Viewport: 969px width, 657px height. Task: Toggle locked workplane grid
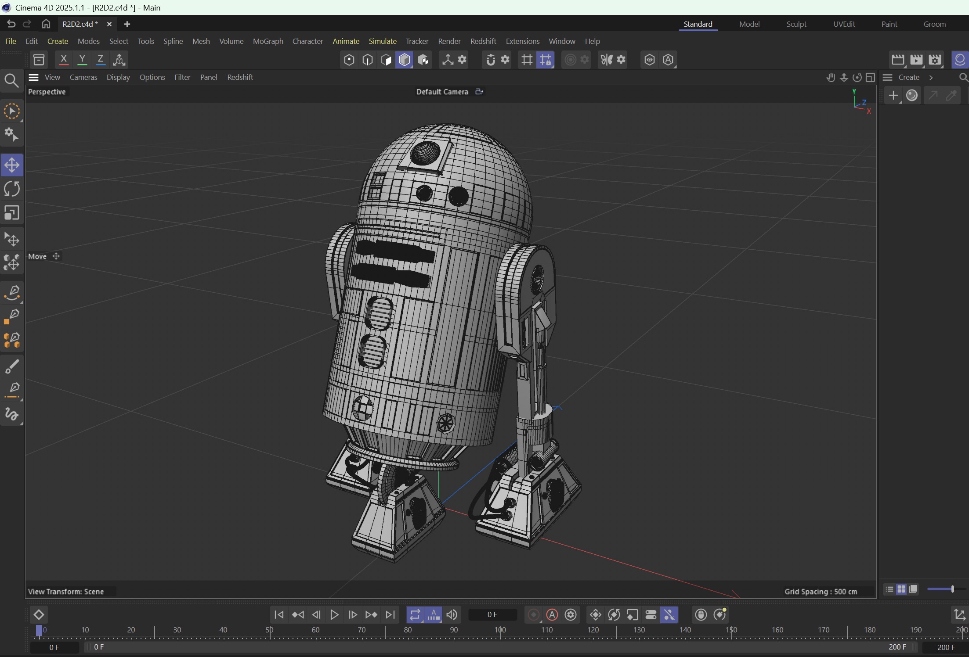(x=545, y=60)
